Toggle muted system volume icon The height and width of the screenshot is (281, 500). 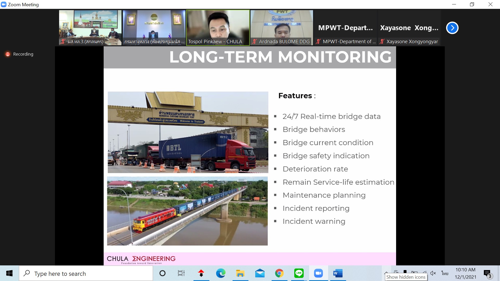433,273
